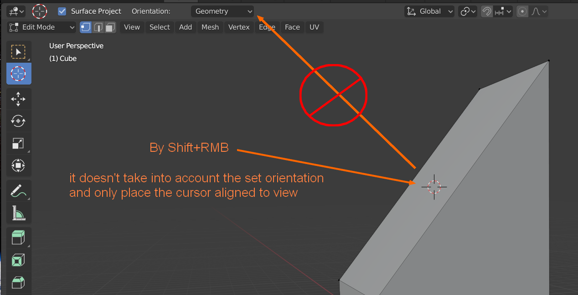Open the Select menu
The width and height of the screenshot is (578, 295).
click(160, 27)
